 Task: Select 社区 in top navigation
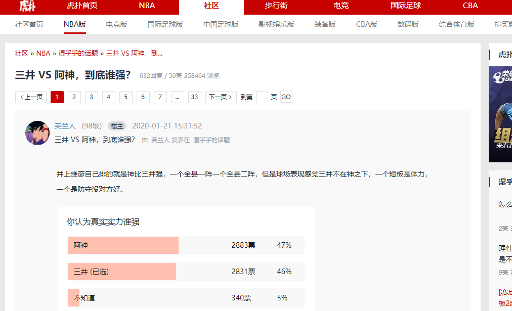pyautogui.click(x=211, y=6)
